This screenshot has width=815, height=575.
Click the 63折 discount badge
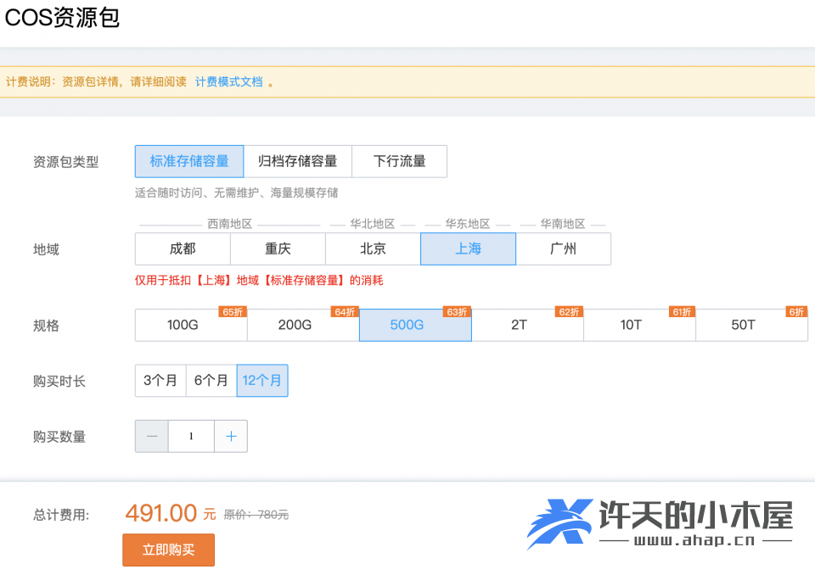[457, 311]
